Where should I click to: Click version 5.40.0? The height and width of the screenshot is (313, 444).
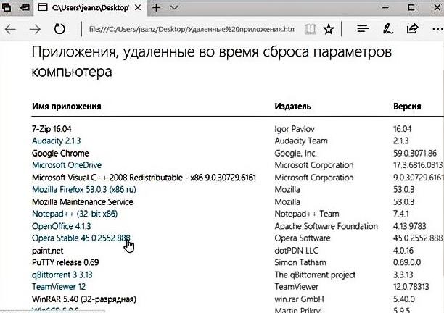click(404, 299)
